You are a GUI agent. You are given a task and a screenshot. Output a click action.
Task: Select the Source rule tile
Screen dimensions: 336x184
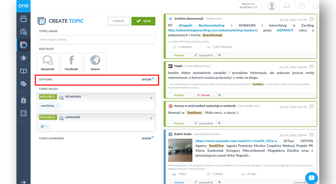[x=95, y=63]
